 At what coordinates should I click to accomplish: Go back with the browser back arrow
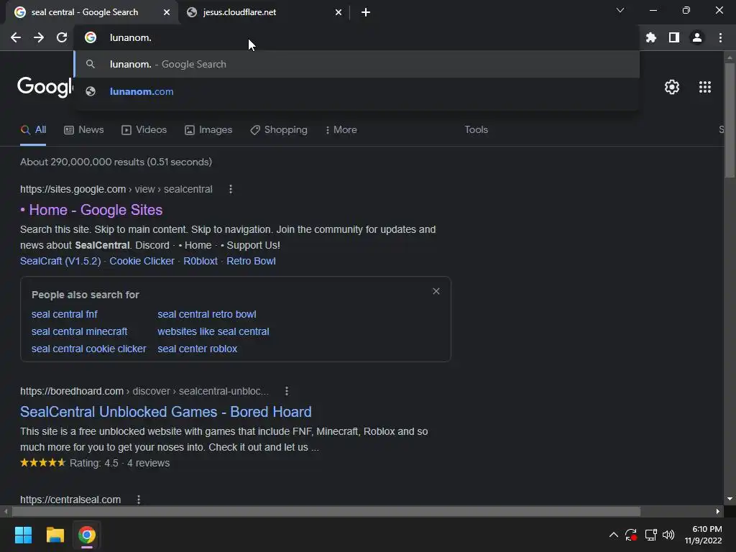pos(16,37)
